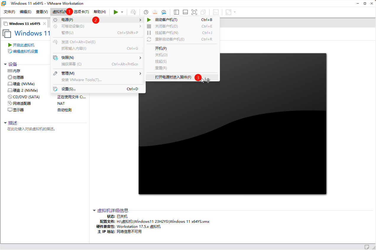Open the 文件(F) menu
The height and width of the screenshot is (250, 376).
pyautogui.click(x=9, y=12)
